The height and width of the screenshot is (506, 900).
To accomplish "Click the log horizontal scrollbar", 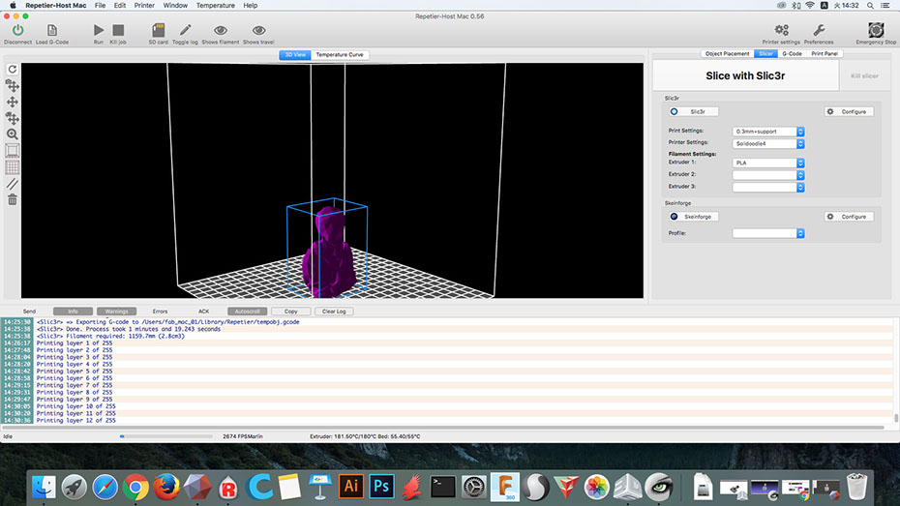I will 443,428.
